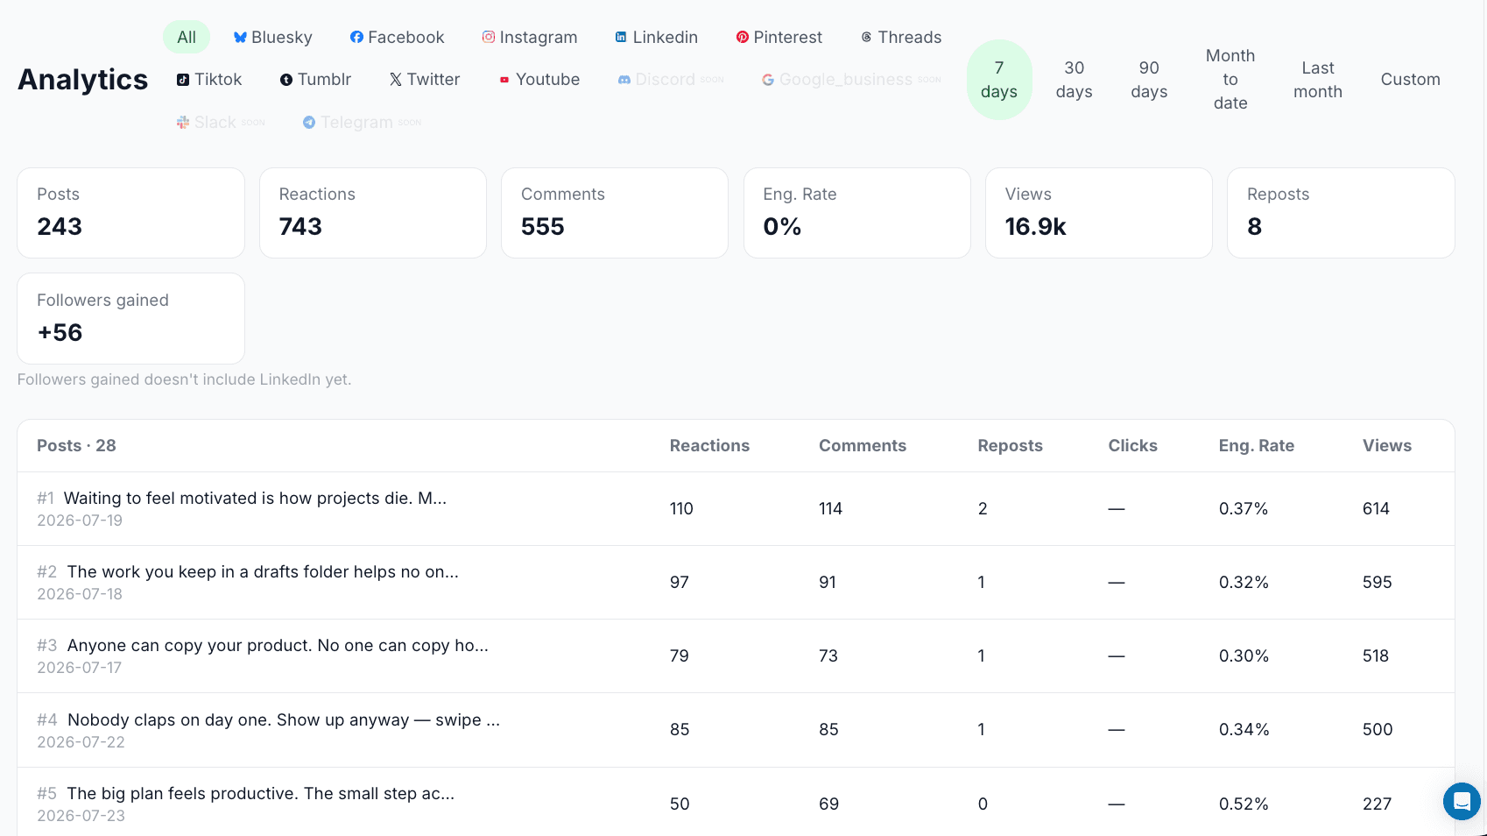The width and height of the screenshot is (1487, 836).
Task: Click the 'Posts · 28' table heading
Action: (x=76, y=446)
